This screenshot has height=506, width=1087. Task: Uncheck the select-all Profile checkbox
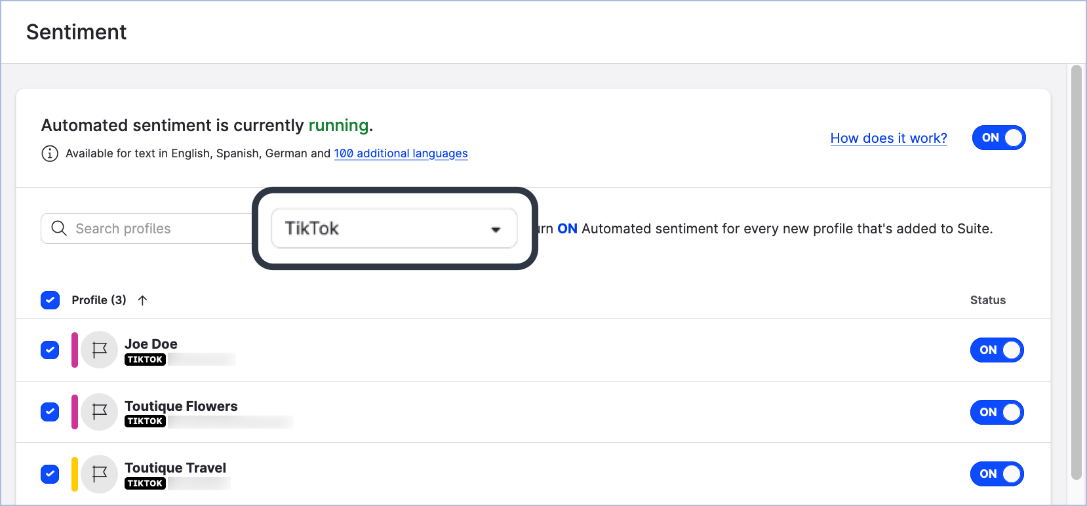(x=50, y=300)
